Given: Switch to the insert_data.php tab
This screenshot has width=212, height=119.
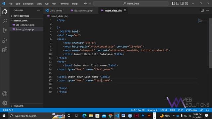Looking at the screenshot, I should click(113, 11).
